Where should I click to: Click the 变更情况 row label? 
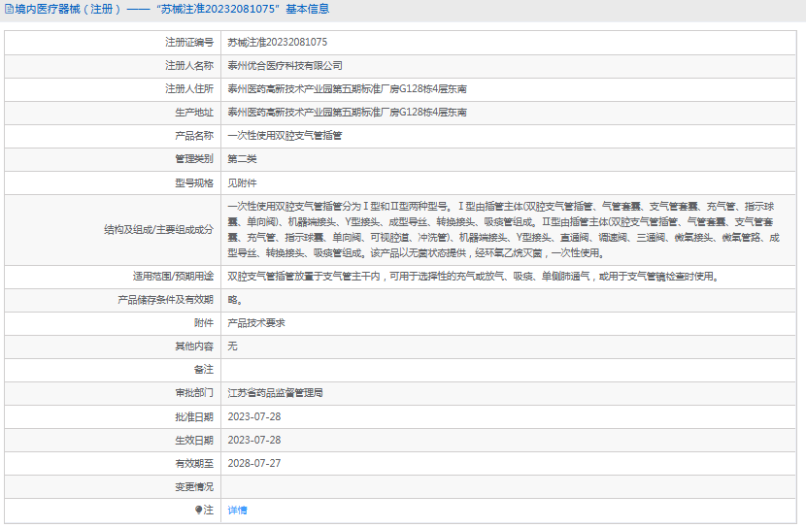(194, 487)
